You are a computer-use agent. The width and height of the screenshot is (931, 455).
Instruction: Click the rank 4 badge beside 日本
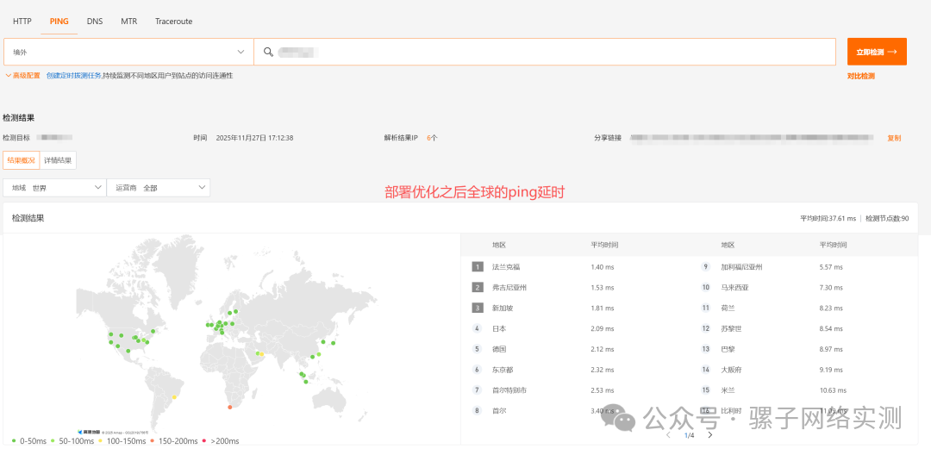click(478, 328)
